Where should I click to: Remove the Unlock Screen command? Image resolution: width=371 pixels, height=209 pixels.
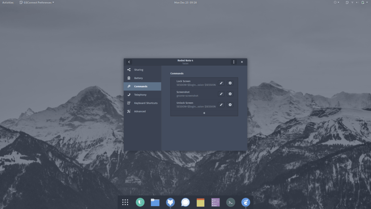pyautogui.click(x=230, y=105)
